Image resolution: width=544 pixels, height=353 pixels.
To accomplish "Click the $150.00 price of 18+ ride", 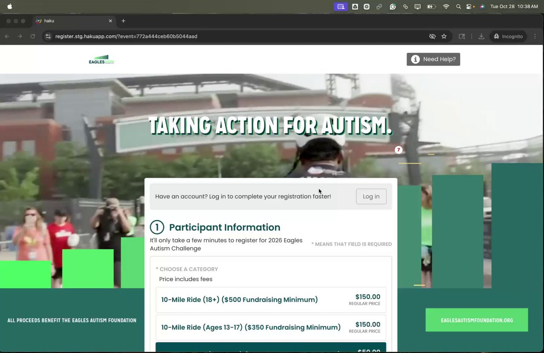I will (368, 297).
